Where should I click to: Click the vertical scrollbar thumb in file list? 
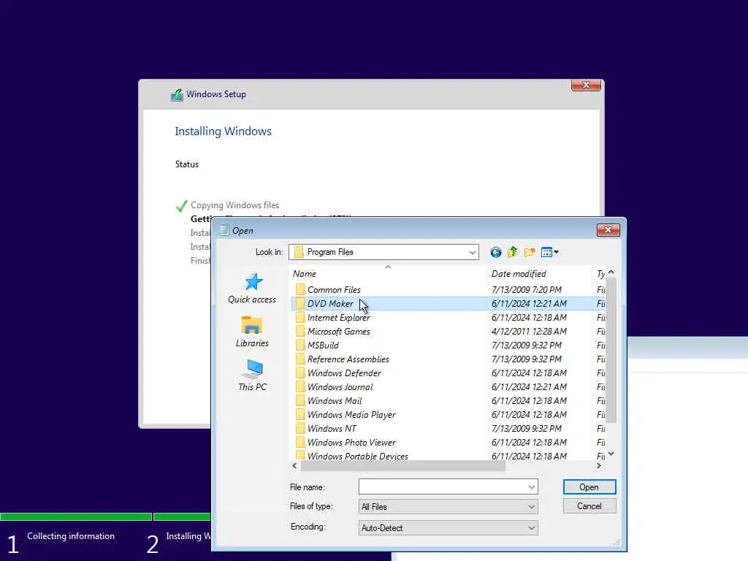click(611, 351)
